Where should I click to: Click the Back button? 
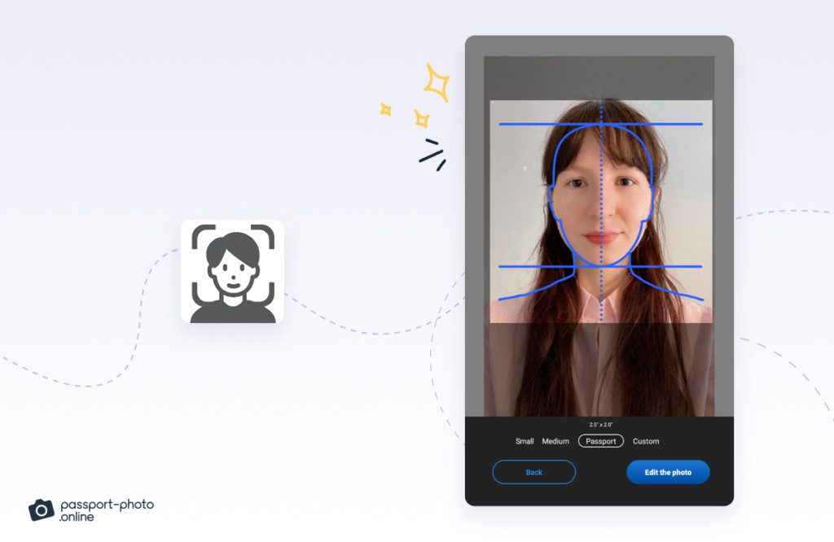click(x=533, y=472)
